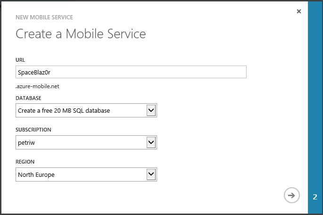323x215 pixels.
Task: Select 'Create a free 20 MB SQL database' box
Action: pyautogui.click(x=80, y=110)
